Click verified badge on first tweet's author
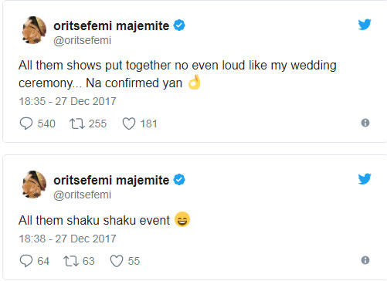The height and width of the screenshot is (281, 387). click(x=179, y=25)
